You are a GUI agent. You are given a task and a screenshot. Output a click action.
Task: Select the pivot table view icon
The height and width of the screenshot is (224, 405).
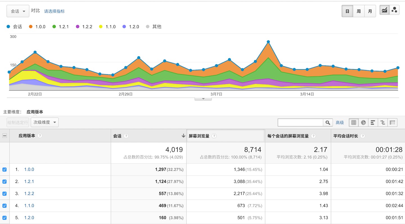(392, 123)
